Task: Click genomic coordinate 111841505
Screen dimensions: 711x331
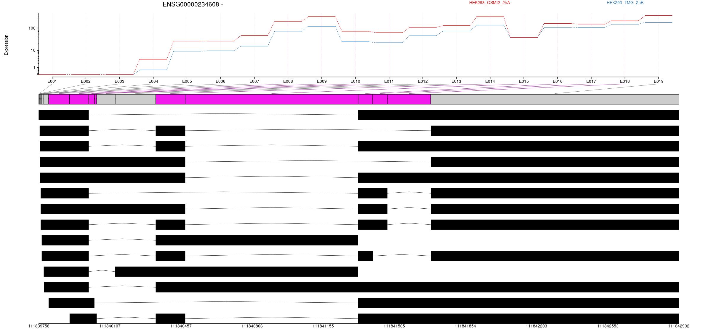Action: (x=394, y=326)
